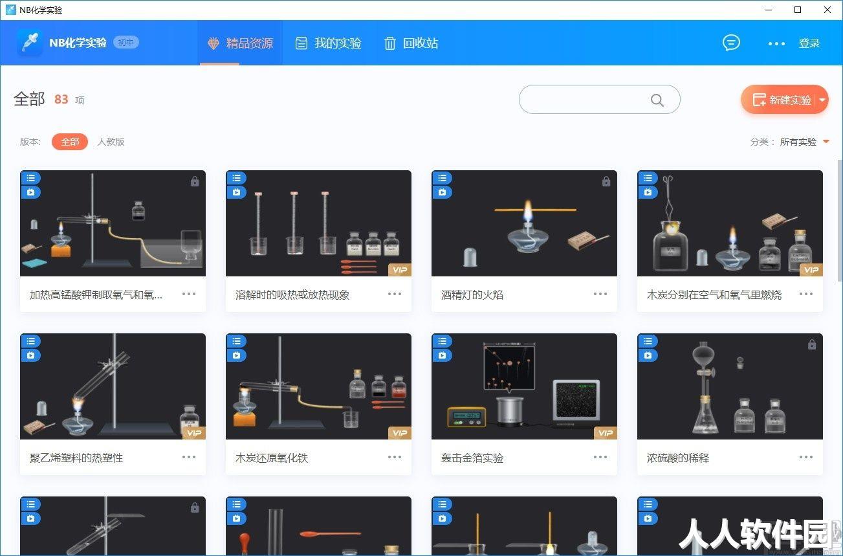843x556 pixels.
Task: Click video icon on 溶解时的吸热或放热现象 card
Action: 236,192
